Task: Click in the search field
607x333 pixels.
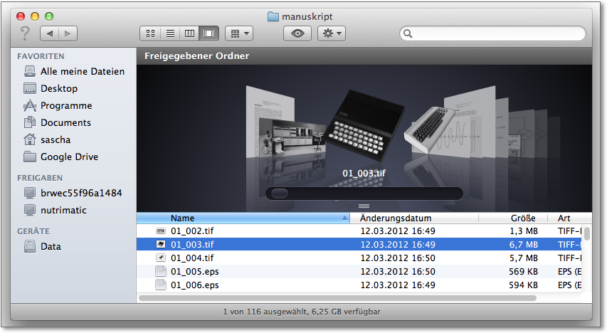Action: tap(498, 33)
